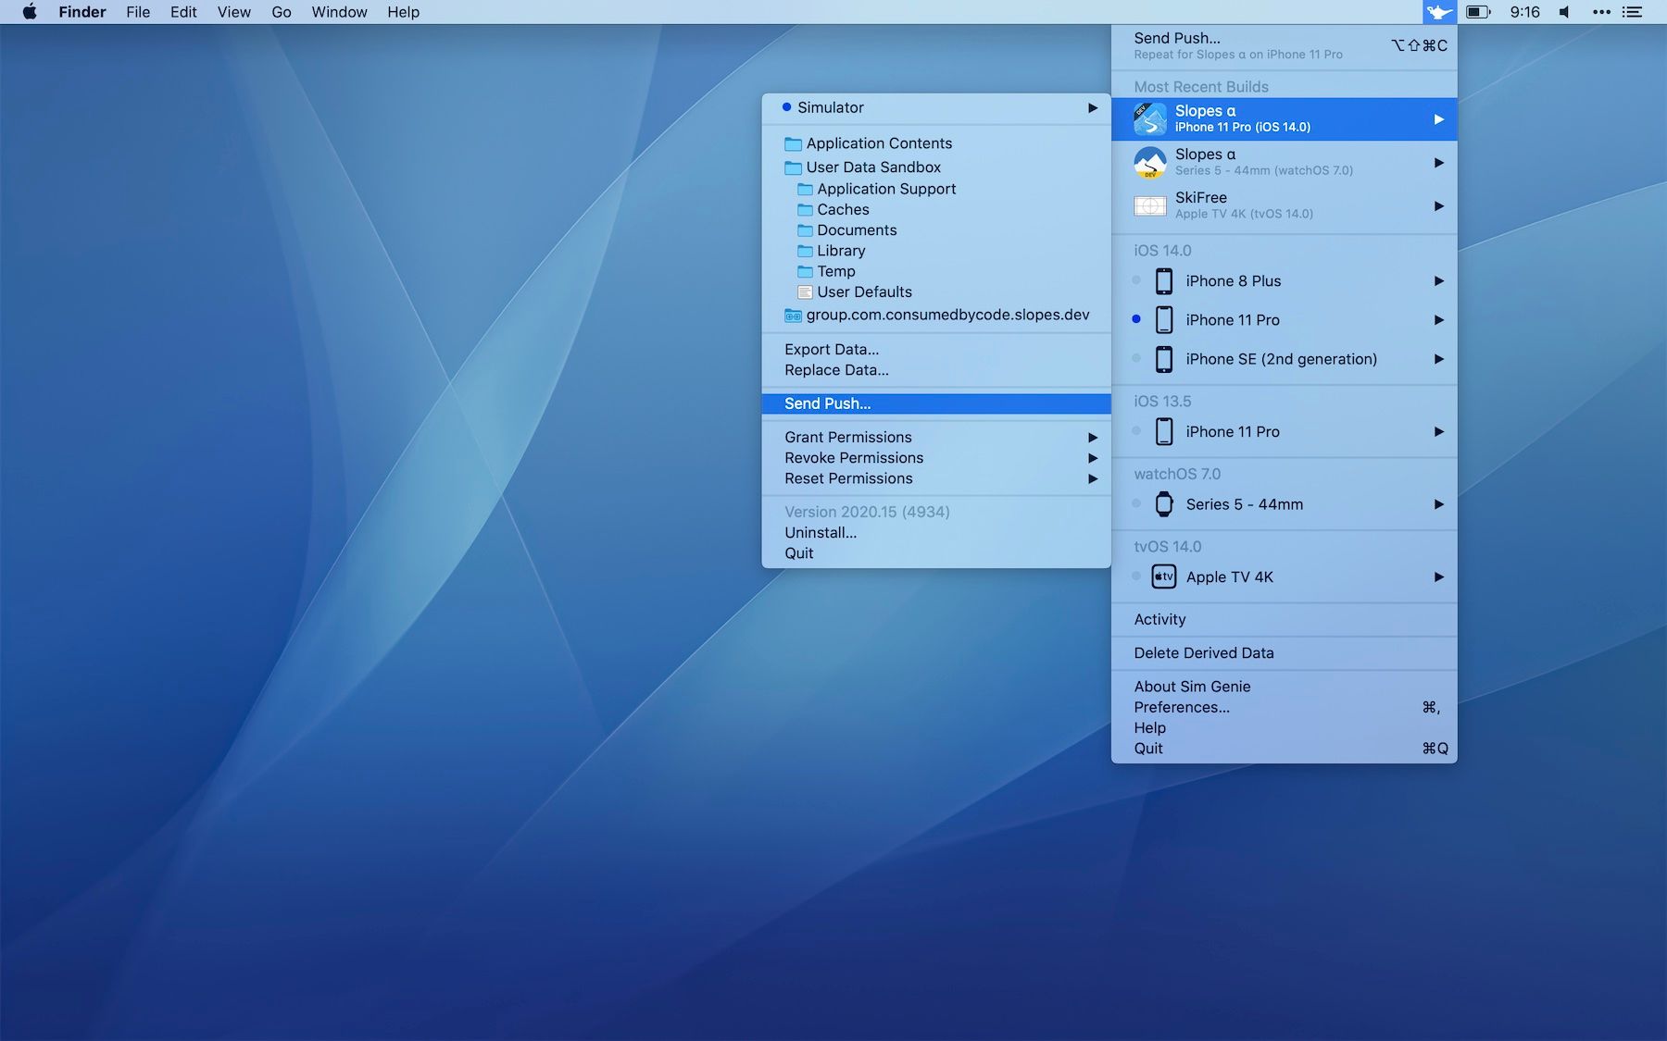Expand the Simulator submenu arrow
This screenshot has height=1041, width=1667.
1093,108
